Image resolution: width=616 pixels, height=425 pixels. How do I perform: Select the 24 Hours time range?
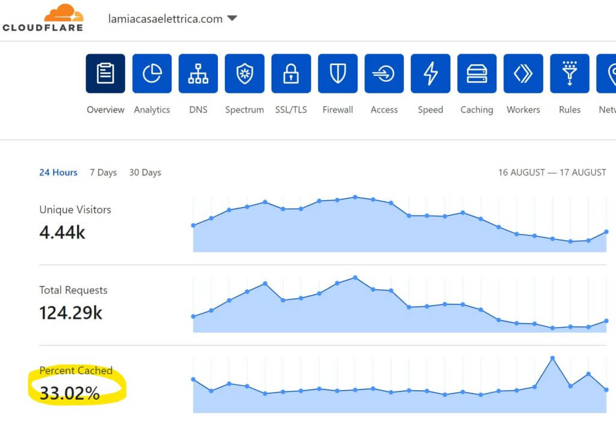point(58,173)
